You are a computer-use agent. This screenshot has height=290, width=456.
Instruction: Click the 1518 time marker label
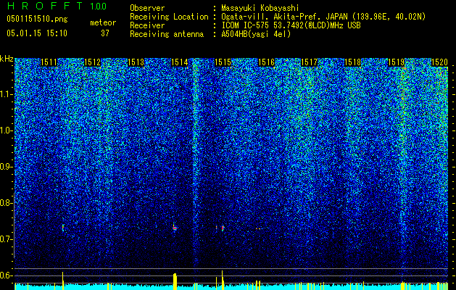tap(352, 62)
